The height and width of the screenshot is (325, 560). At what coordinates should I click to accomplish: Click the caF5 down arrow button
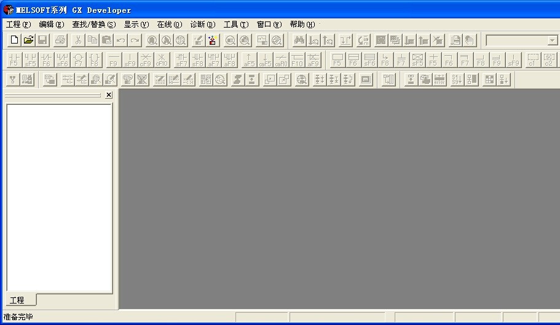(x=265, y=59)
